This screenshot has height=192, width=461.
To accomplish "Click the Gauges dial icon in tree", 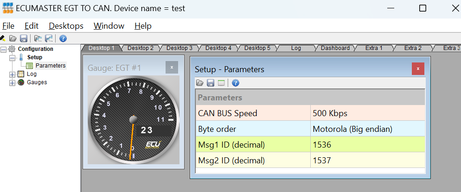I will (x=21, y=82).
